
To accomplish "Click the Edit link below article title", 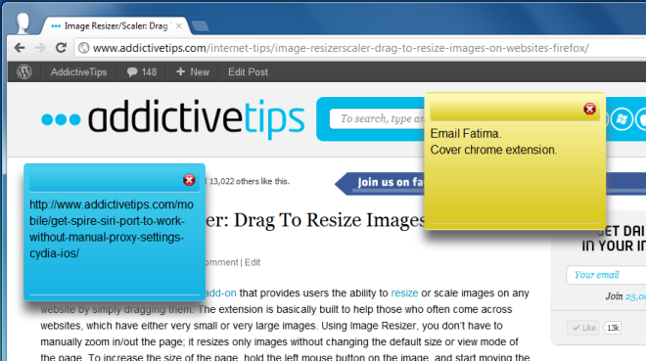I will pyautogui.click(x=253, y=262).
